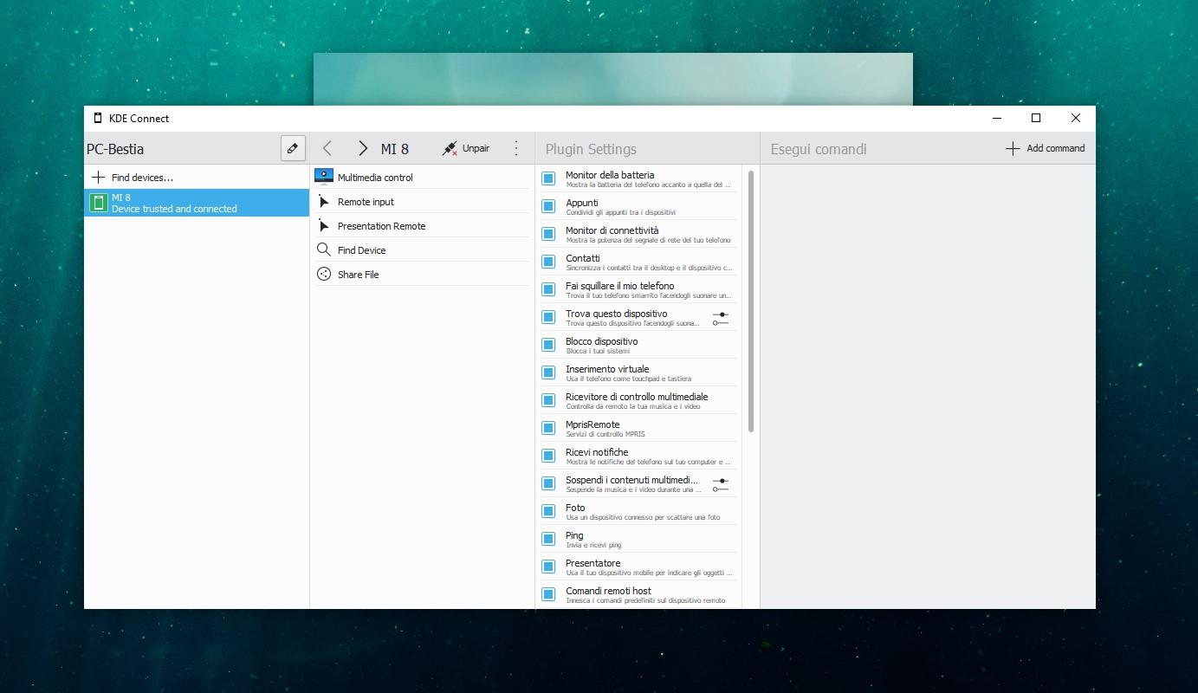The height and width of the screenshot is (693, 1198).
Task: Click Foto plugin label text
Action: [x=575, y=508]
